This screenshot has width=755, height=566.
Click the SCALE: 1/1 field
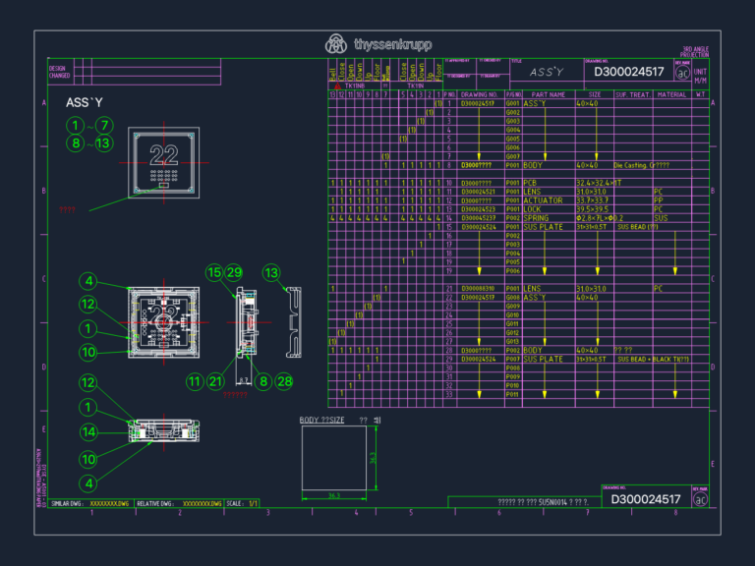pyautogui.click(x=242, y=503)
